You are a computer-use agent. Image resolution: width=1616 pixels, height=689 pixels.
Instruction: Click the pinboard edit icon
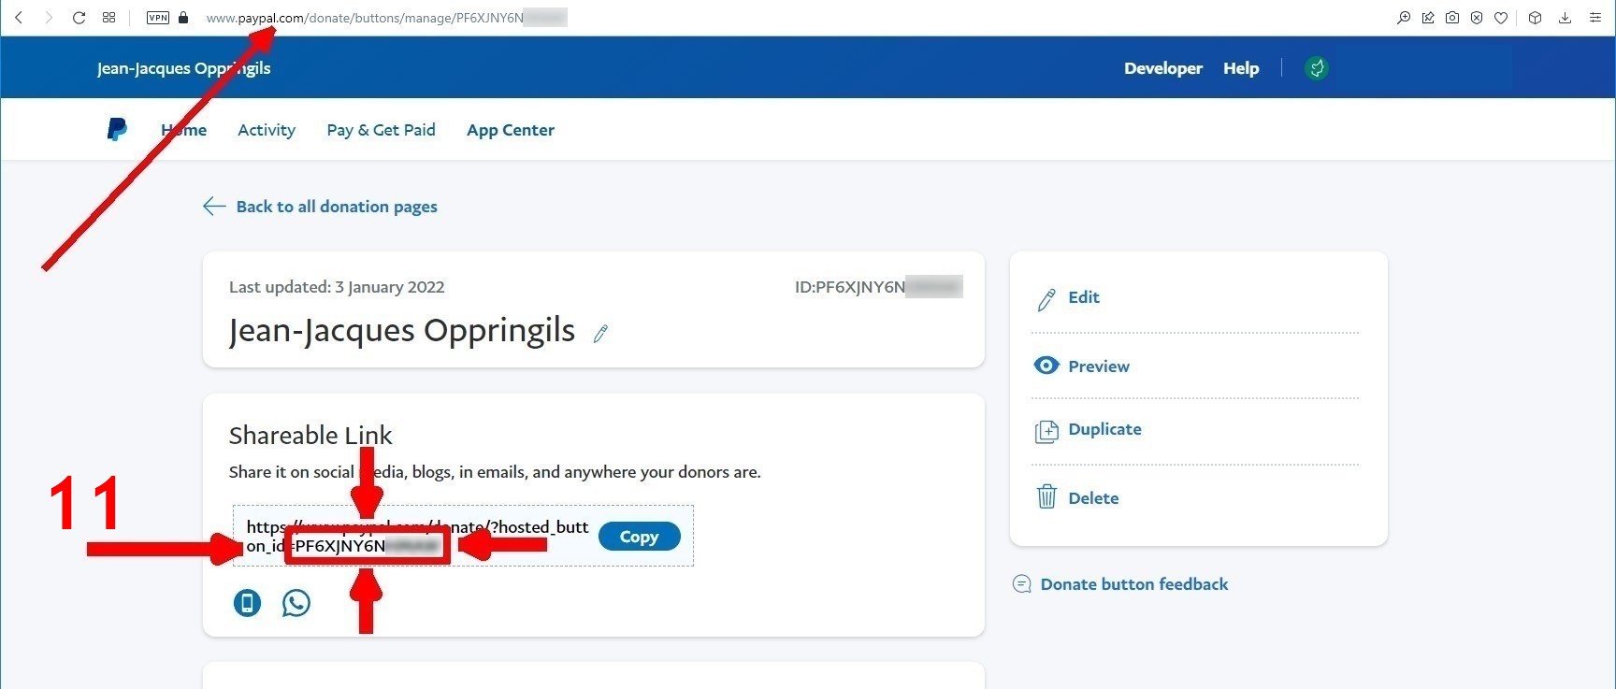pos(1428,18)
